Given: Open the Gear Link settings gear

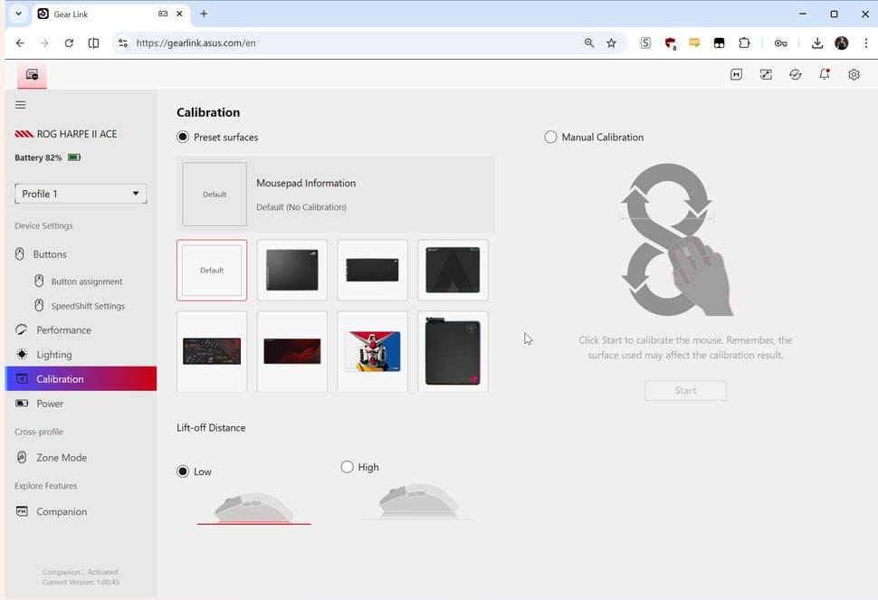Looking at the screenshot, I should 854,74.
